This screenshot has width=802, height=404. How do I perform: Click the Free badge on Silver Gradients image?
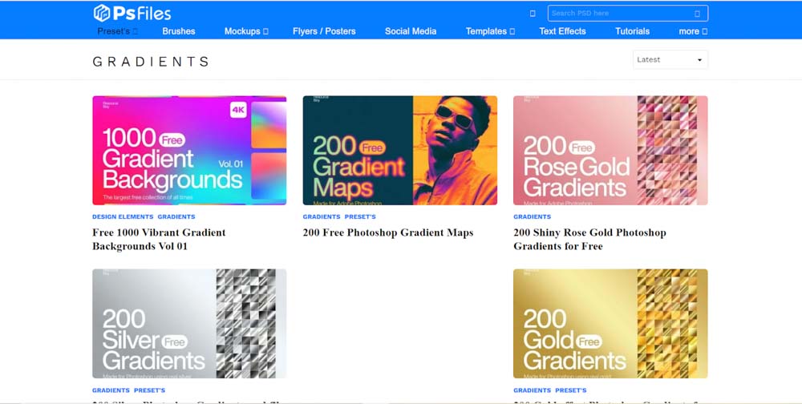(x=175, y=340)
